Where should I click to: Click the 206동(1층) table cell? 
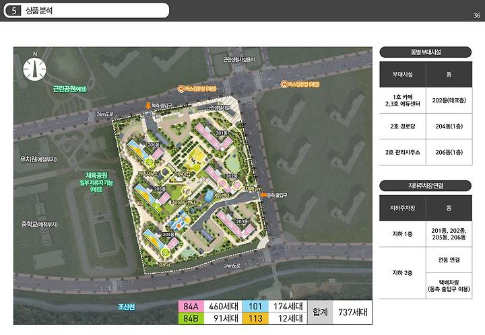tap(449, 152)
